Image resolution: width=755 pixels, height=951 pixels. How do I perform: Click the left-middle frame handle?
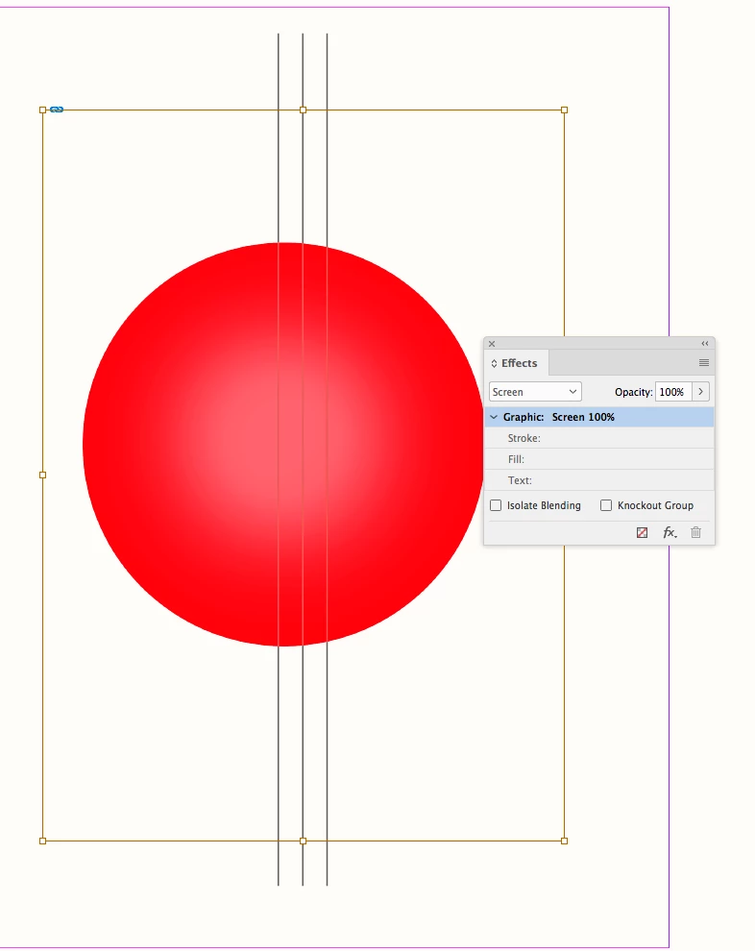[42, 475]
